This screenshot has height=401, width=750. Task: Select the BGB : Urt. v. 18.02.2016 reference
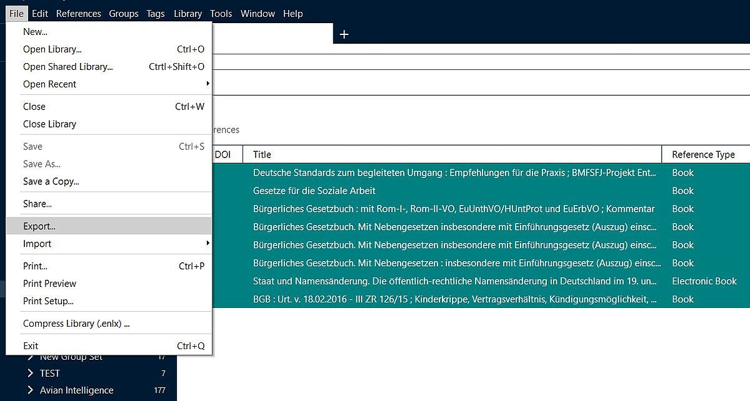pyautogui.click(x=454, y=299)
